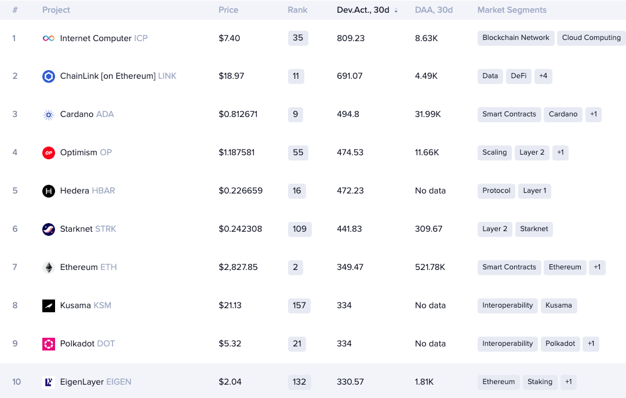The width and height of the screenshot is (626, 398).
Task: Select the Cloud Computing segment tag
Action: tap(591, 38)
